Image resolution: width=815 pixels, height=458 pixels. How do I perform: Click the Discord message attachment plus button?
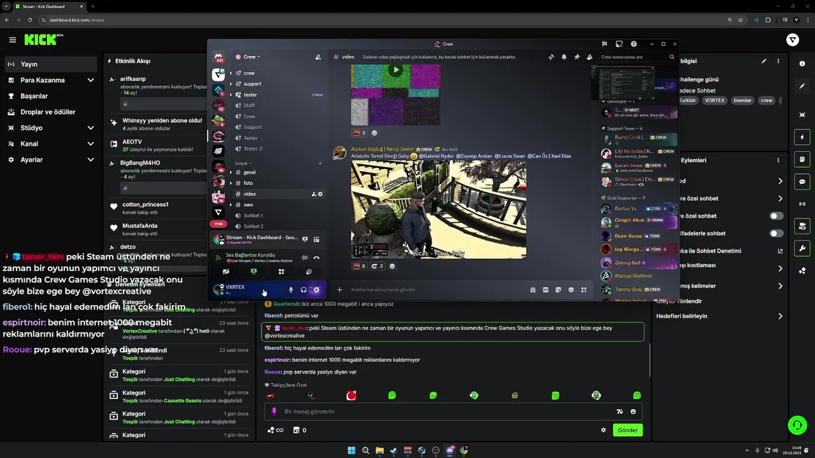pos(339,289)
